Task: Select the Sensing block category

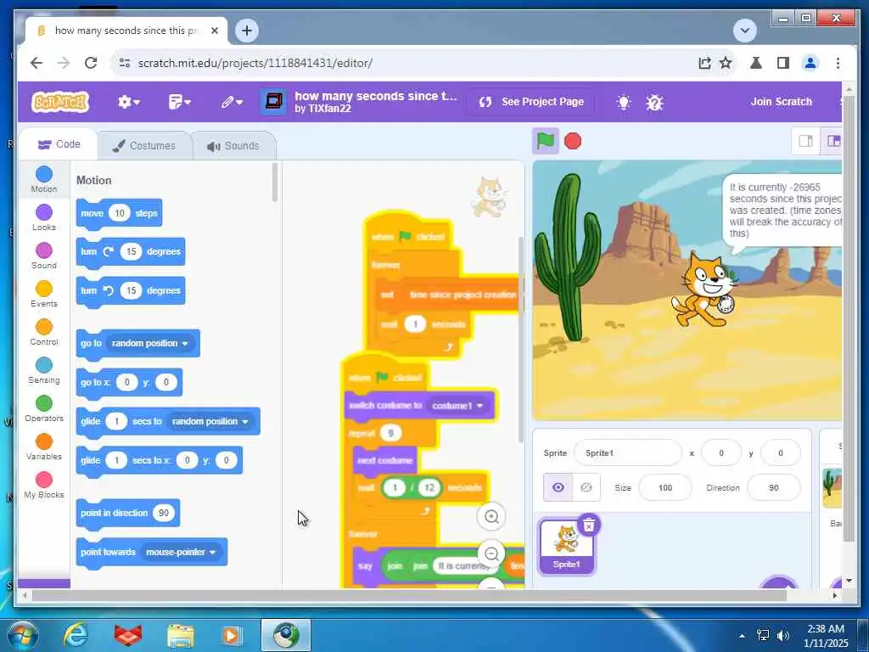Action: pyautogui.click(x=44, y=371)
